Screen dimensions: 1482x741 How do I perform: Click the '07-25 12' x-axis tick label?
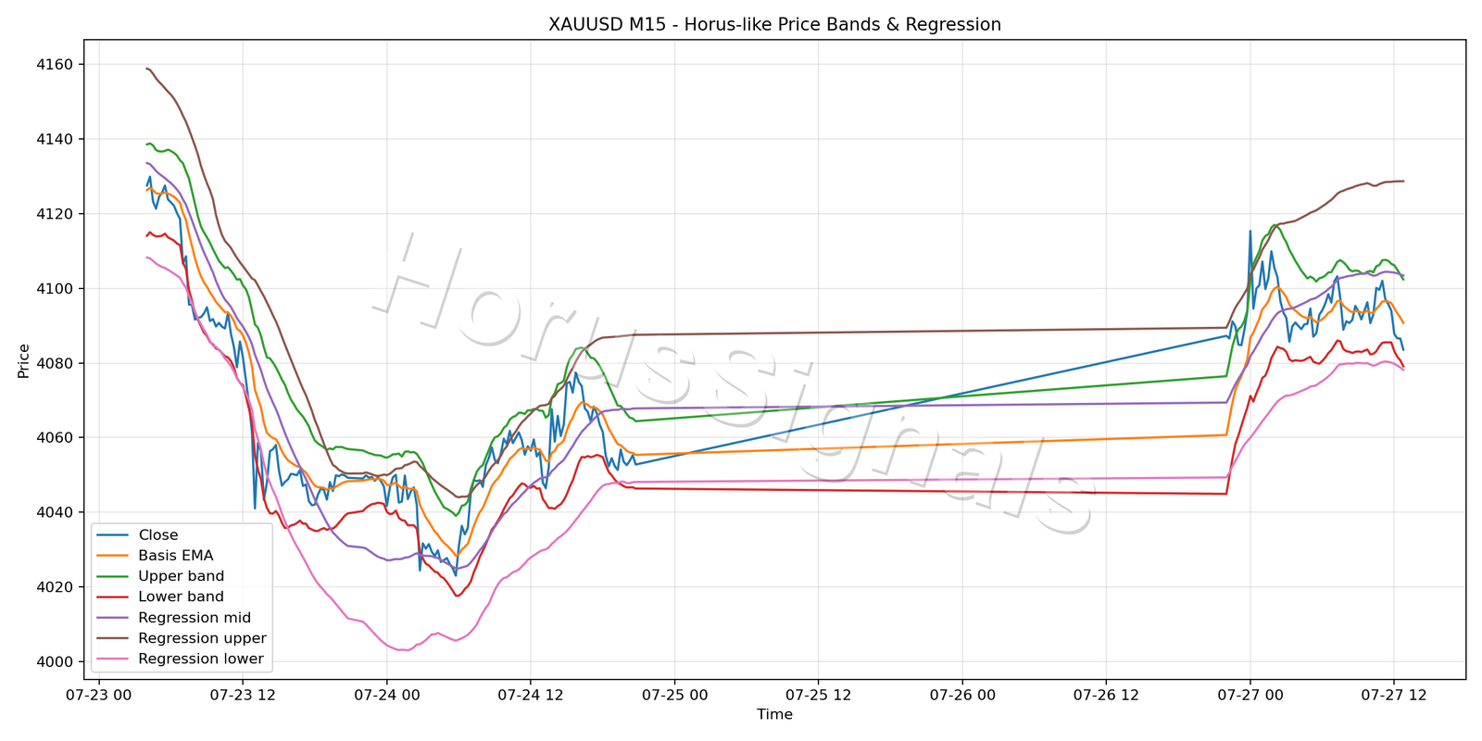tap(818, 695)
